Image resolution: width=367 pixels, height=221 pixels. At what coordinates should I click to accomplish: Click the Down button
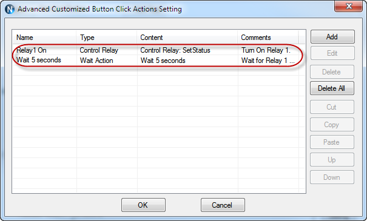[x=332, y=177]
